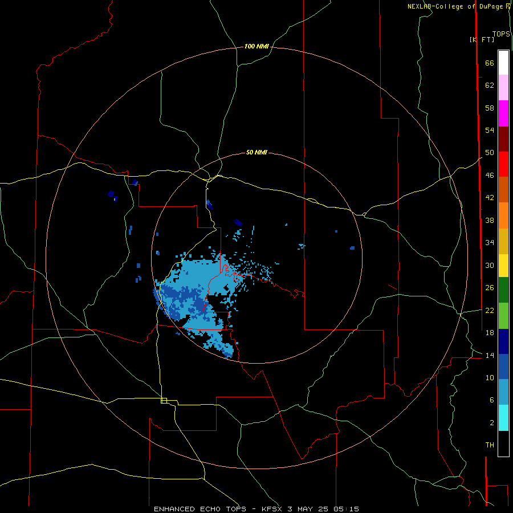The width and height of the screenshot is (513, 513).
Task: Click the legend value "50"
Action: click(490, 153)
